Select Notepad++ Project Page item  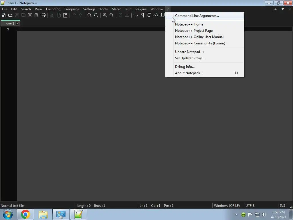click(205, 31)
